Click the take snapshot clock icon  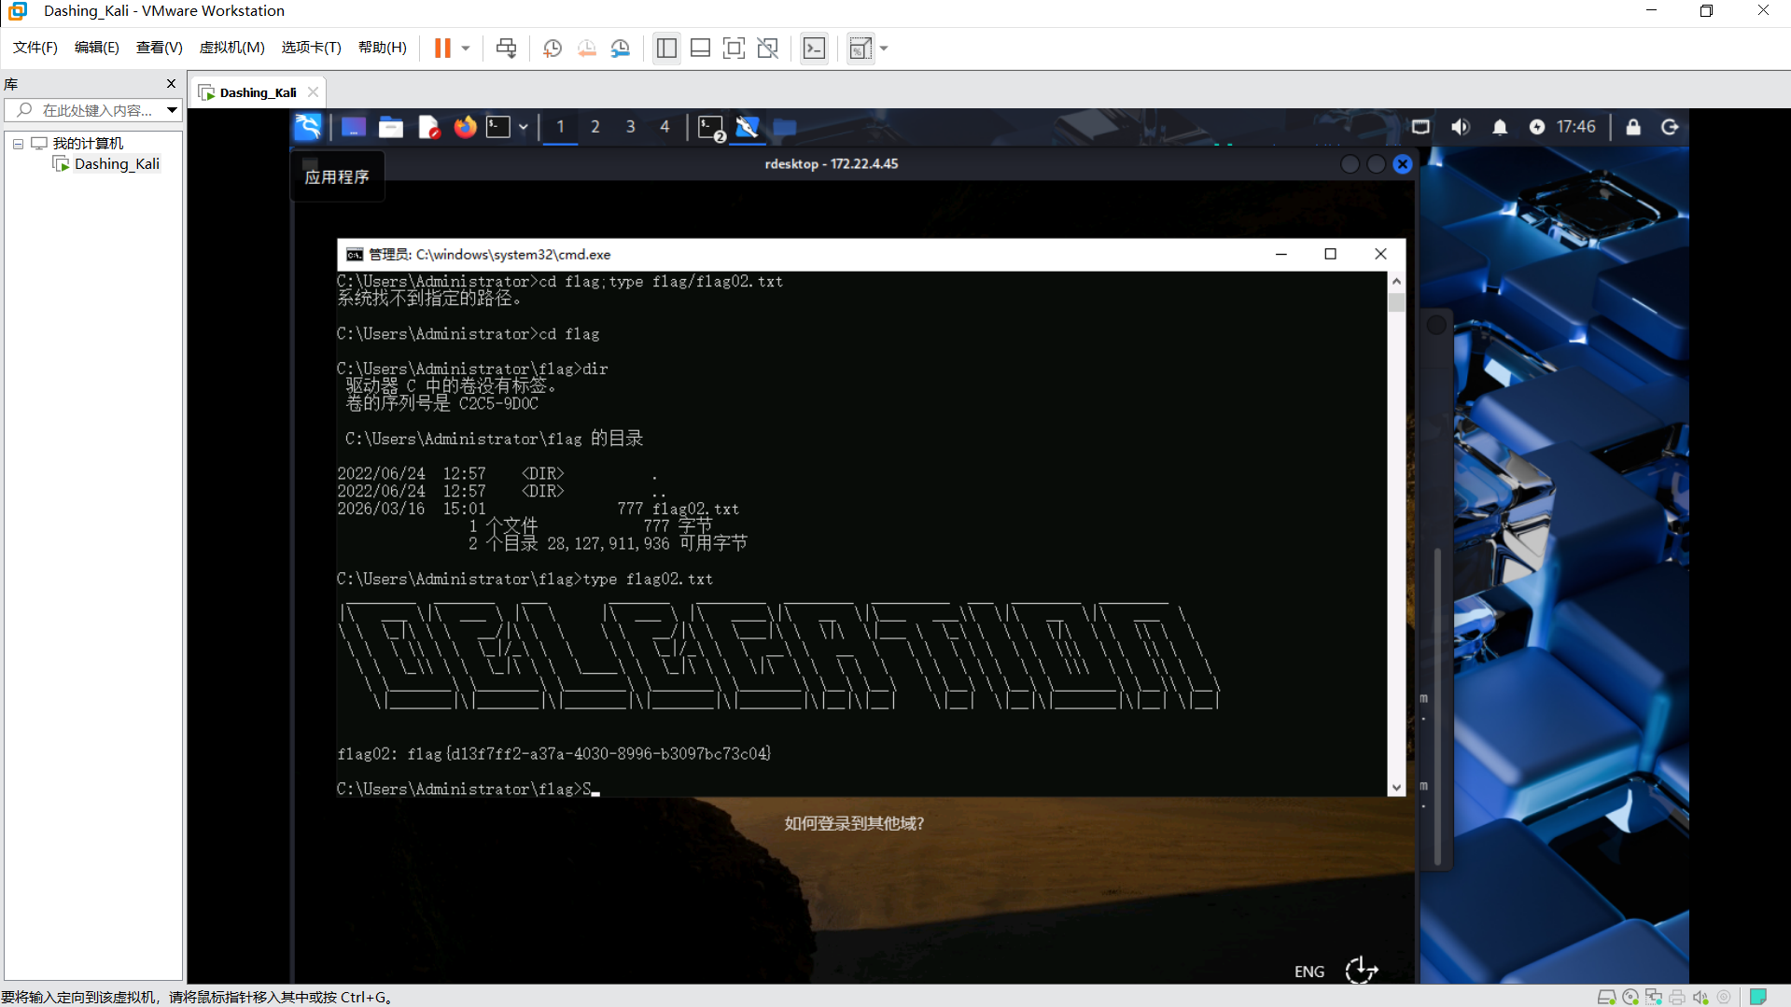tap(553, 49)
